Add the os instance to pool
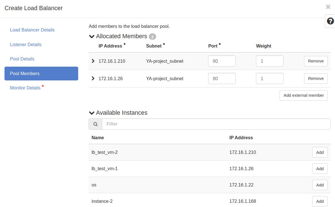335x207 pixels. (x=320, y=185)
